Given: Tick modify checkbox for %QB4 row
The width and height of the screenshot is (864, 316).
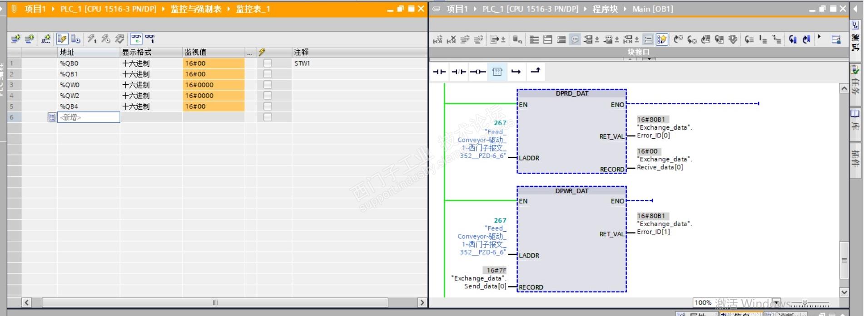Looking at the screenshot, I should 268,107.
